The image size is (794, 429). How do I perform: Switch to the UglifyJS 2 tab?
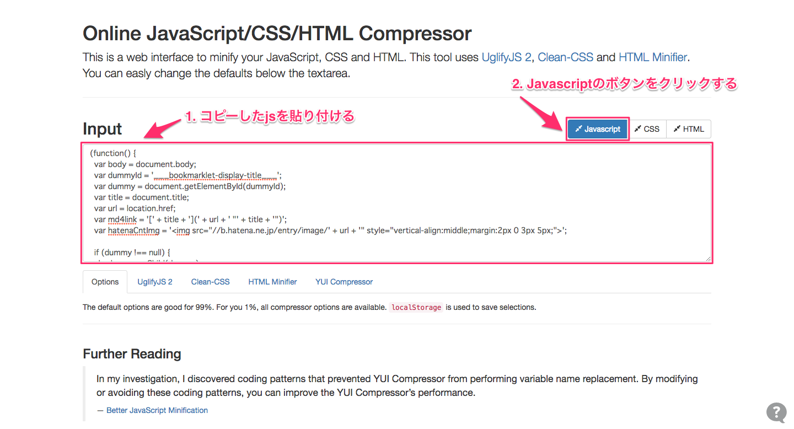tap(155, 282)
